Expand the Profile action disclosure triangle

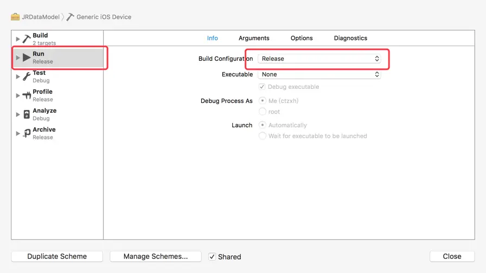click(x=18, y=95)
